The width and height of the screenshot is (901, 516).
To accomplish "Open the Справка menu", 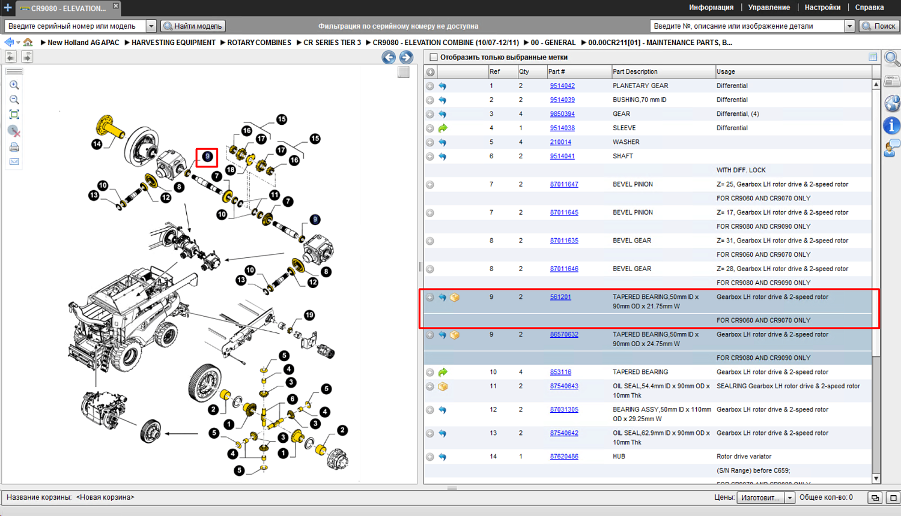I will pos(869,7).
